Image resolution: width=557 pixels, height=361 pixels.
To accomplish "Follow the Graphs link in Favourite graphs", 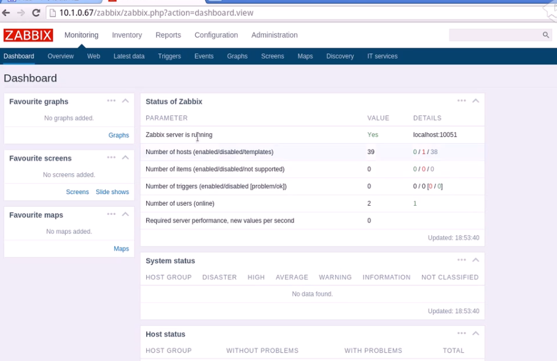I will pos(119,135).
